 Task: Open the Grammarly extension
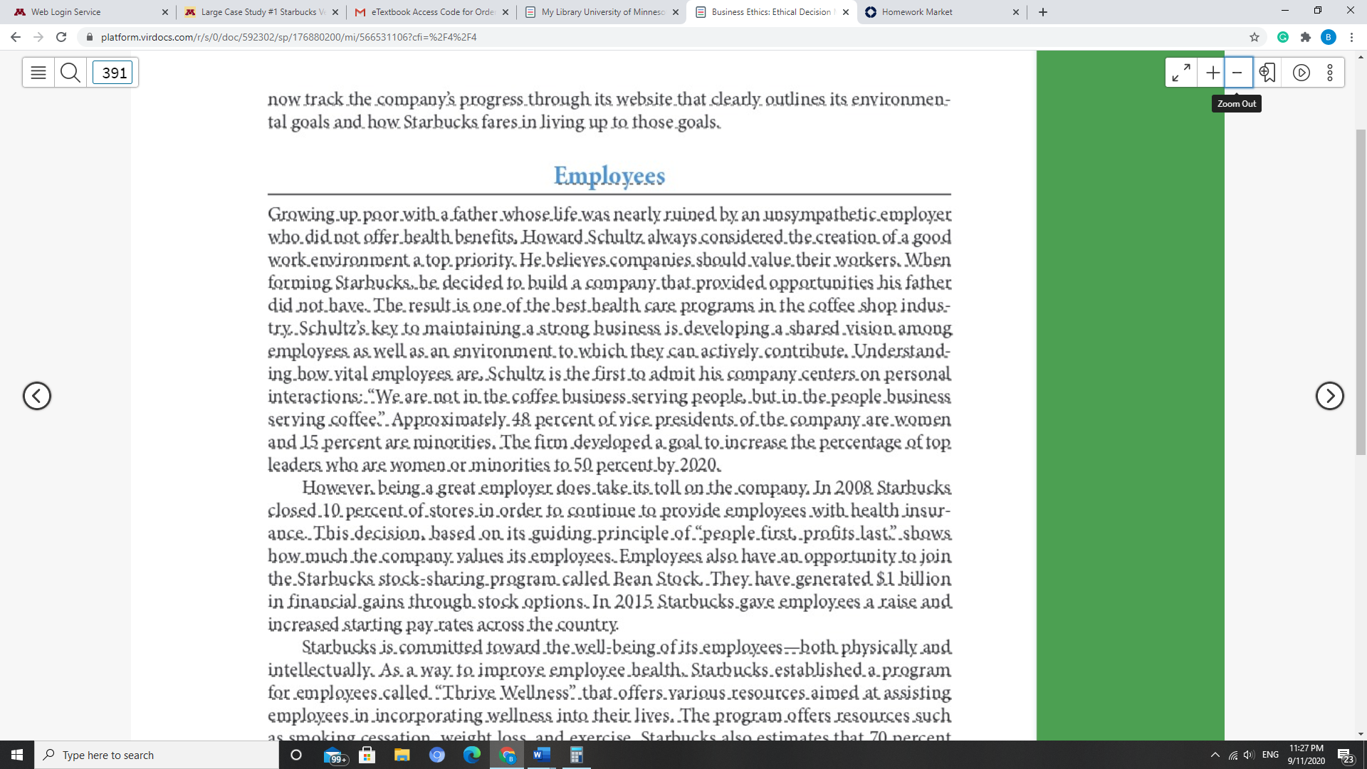tap(1283, 37)
